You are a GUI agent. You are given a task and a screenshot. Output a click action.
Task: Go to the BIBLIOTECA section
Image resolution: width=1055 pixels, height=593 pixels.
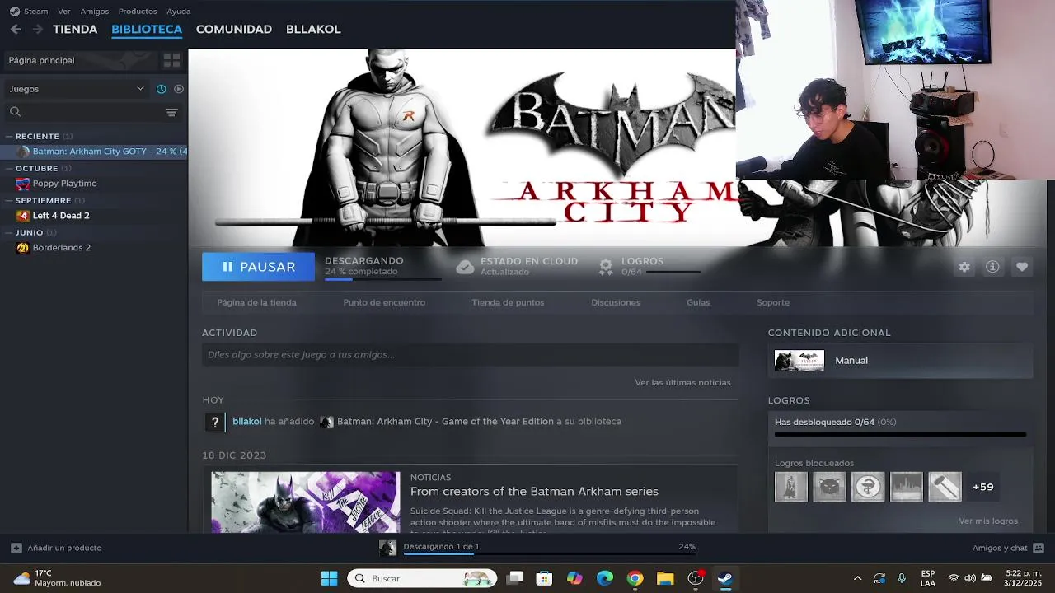click(147, 29)
